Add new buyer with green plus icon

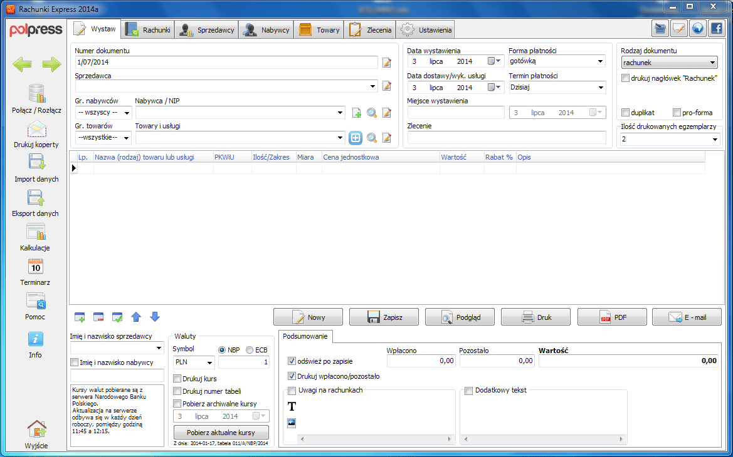pos(357,113)
